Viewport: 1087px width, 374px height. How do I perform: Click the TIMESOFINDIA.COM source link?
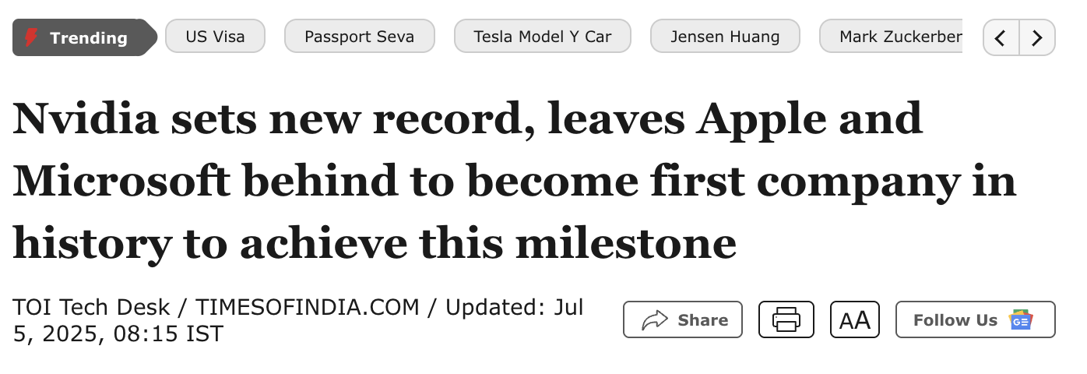307,308
